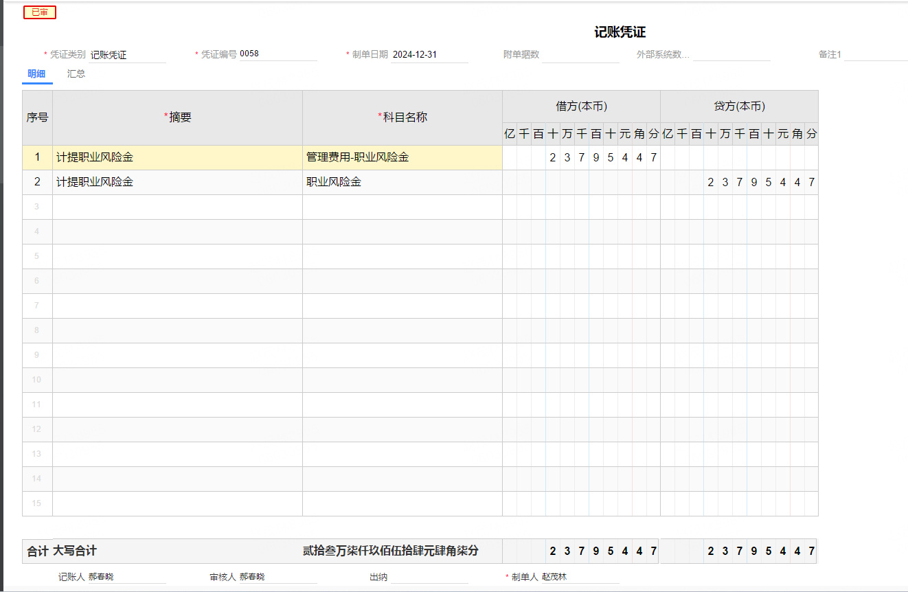Screen dimensions: 908x592
Task: Select row number 2 in 序号 column
Action: coord(37,183)
